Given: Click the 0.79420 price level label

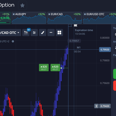Looking at the screenshot, I should (105, 106).
